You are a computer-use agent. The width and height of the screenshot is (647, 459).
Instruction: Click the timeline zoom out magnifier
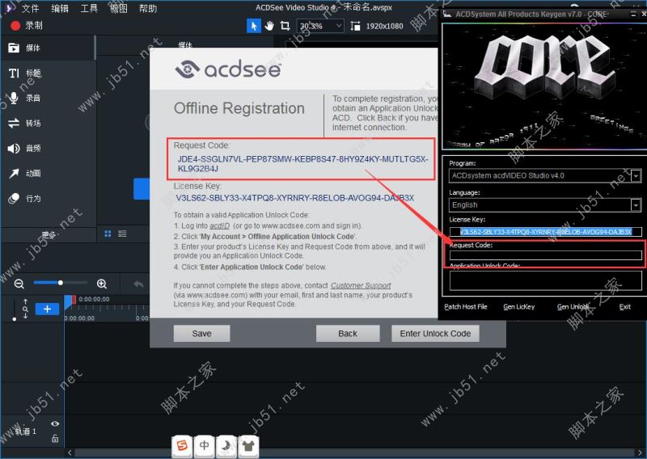click(19, 284)
